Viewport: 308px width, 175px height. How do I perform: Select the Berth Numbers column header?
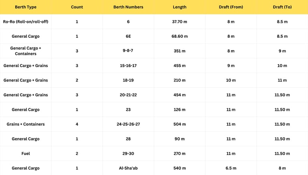[128, 7]
